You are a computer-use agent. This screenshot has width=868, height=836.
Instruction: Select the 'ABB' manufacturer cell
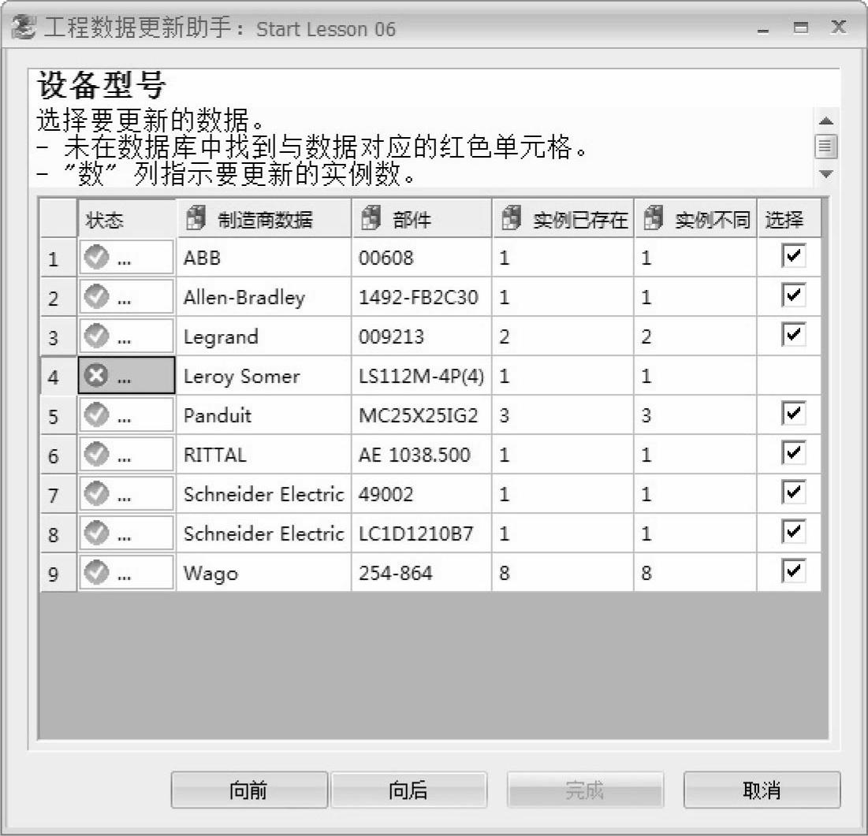click(x=264, y=258)
